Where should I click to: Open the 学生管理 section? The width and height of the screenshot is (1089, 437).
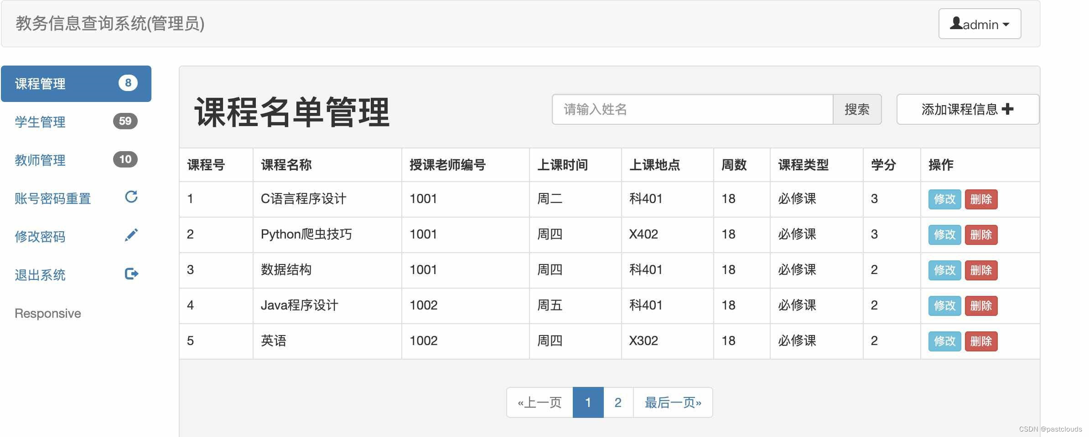tap(40, 122)
